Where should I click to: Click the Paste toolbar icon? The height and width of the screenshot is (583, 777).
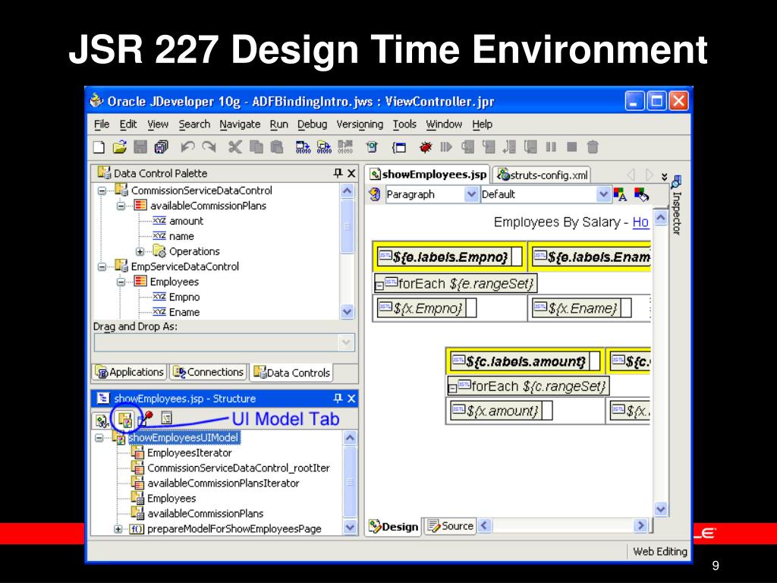276,147
